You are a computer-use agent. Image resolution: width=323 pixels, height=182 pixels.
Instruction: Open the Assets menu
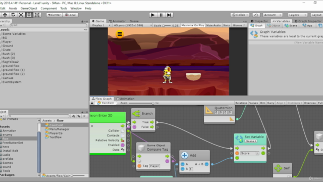[x=13, y=8]
